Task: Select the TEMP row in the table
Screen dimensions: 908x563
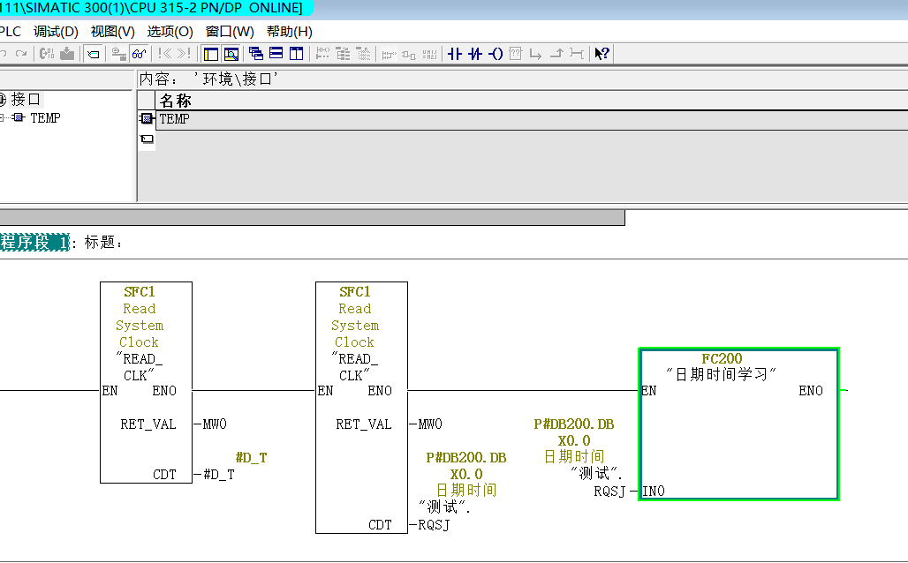Action: [174, 119]
